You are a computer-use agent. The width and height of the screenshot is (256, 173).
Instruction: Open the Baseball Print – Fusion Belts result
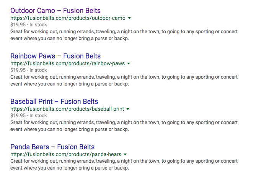(x=54, y=102)
